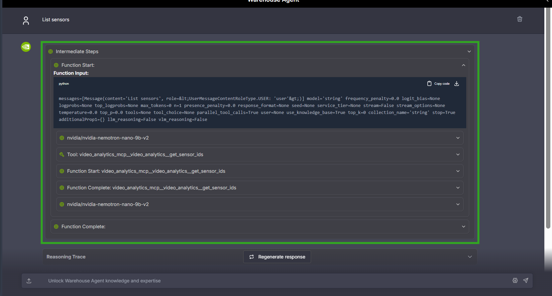This screenshot has height=296, width=552.
Task: Click the user profile avatar icon
Action: pos(26,21)
